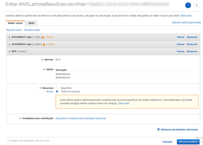
Task: Collapse the Recursos row
Action: pos(40,88)
